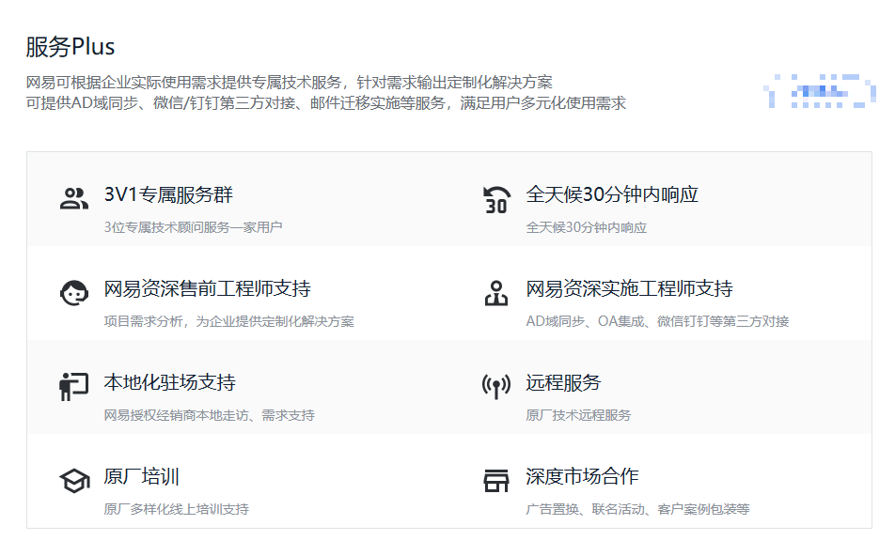Click the intro line starting 网易可根据企业实际使用需求
The image size is (895, 556).
(x=290, y=83)
